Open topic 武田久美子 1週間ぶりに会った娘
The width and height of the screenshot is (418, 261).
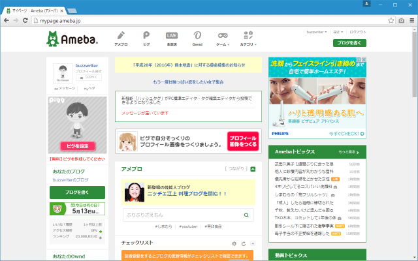tap(304, 164)
